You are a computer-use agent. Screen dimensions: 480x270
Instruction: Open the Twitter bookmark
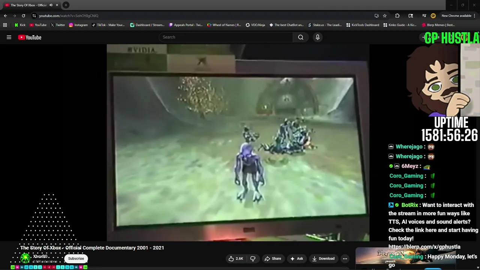click(57, 25)
